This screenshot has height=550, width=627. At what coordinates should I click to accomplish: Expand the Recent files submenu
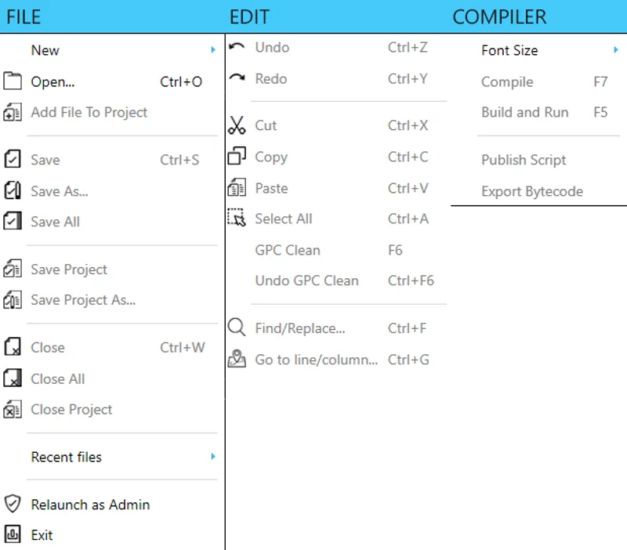(x=212, y=457)
